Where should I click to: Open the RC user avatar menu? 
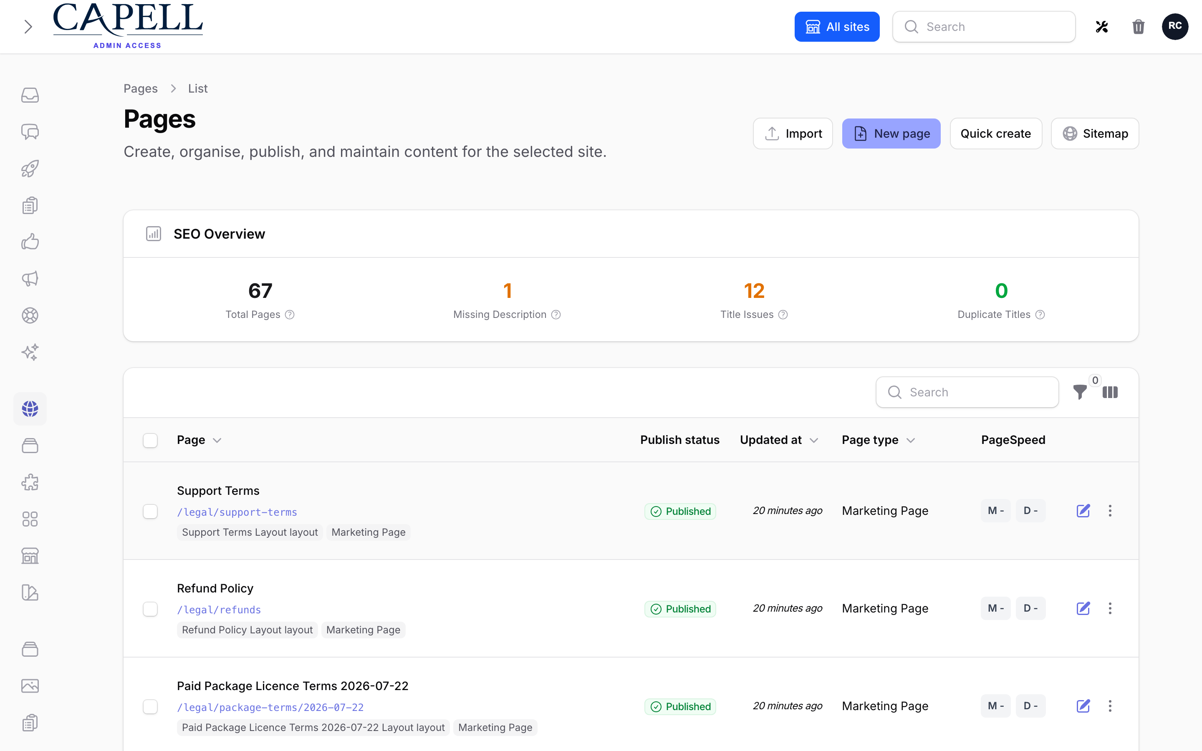tap(1175, 26)
